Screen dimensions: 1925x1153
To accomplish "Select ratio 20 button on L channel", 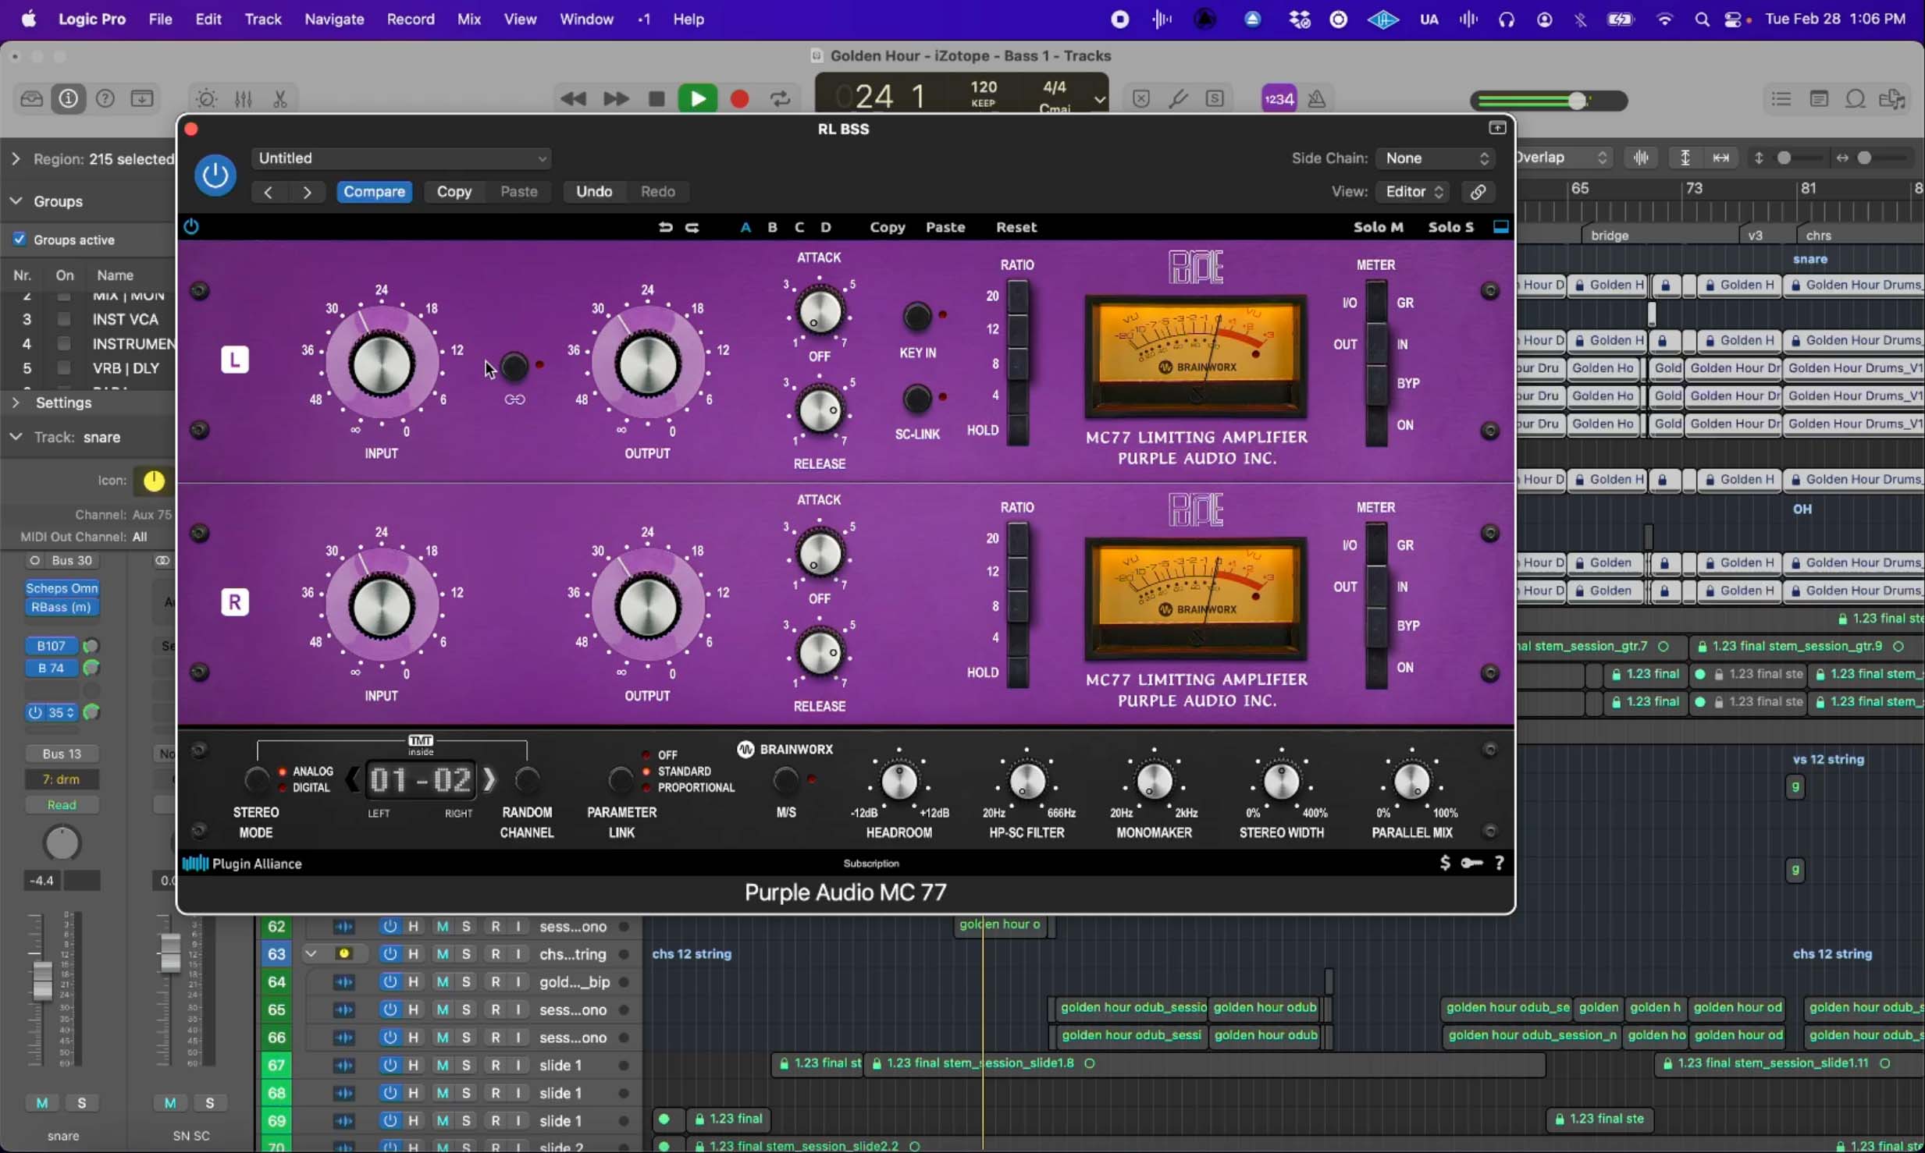I will click(x=1017, y=296).
